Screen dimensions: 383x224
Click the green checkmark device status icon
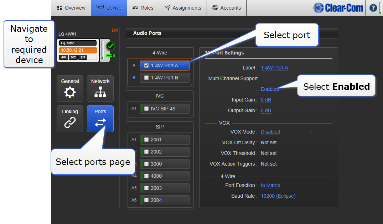click(110, 46)
